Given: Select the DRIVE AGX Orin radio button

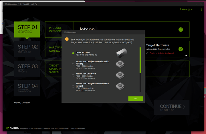Looking at the screenshot, I should point(73,53).
